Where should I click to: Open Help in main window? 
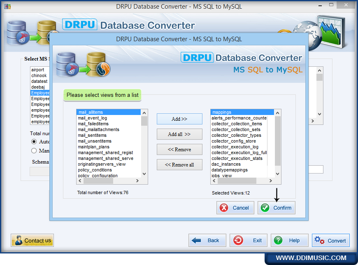290,240
